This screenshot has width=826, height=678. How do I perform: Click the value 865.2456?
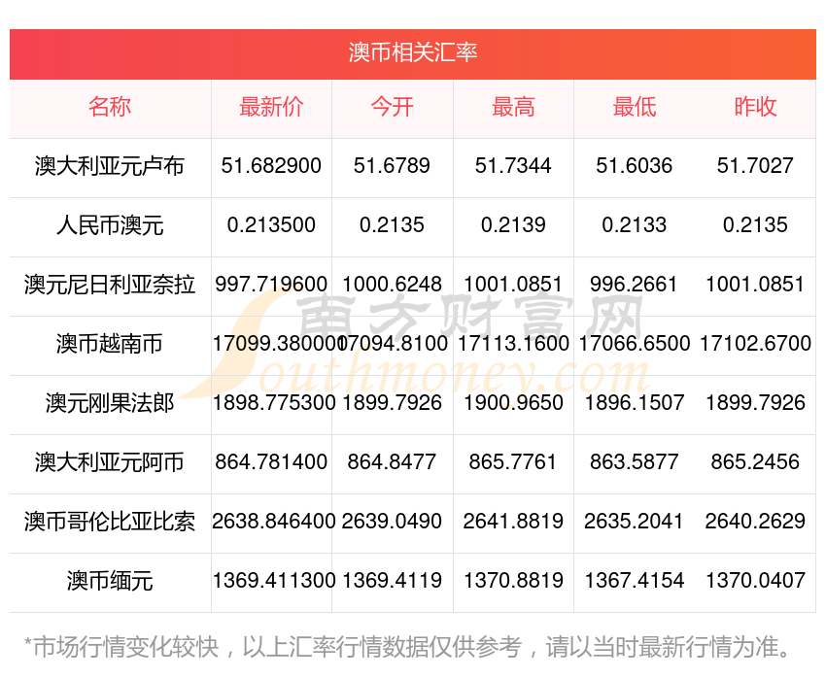pyautogui.click(x=755, y=462)
